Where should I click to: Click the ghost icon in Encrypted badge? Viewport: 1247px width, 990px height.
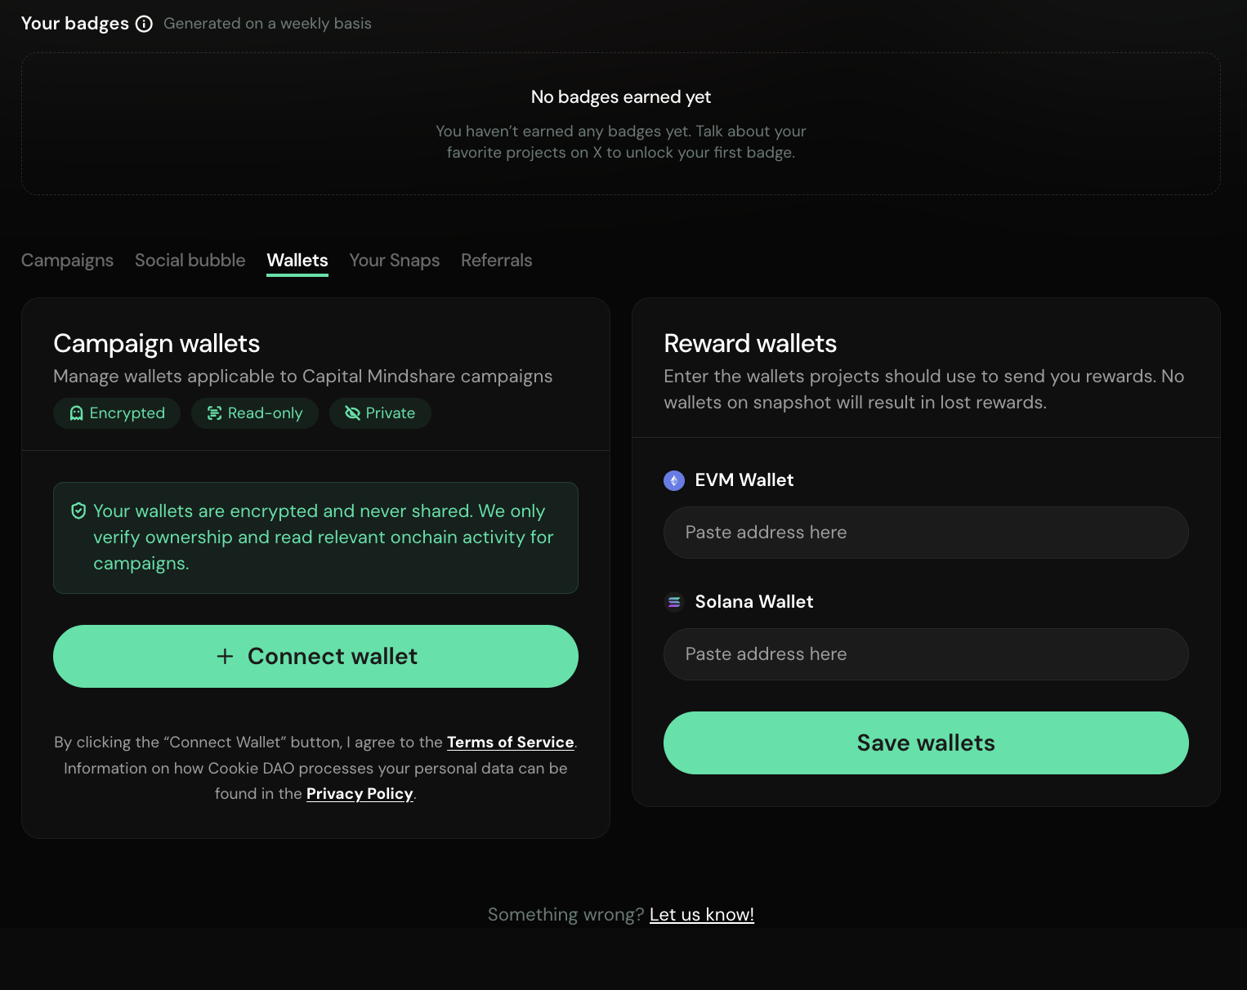point(77,413)
